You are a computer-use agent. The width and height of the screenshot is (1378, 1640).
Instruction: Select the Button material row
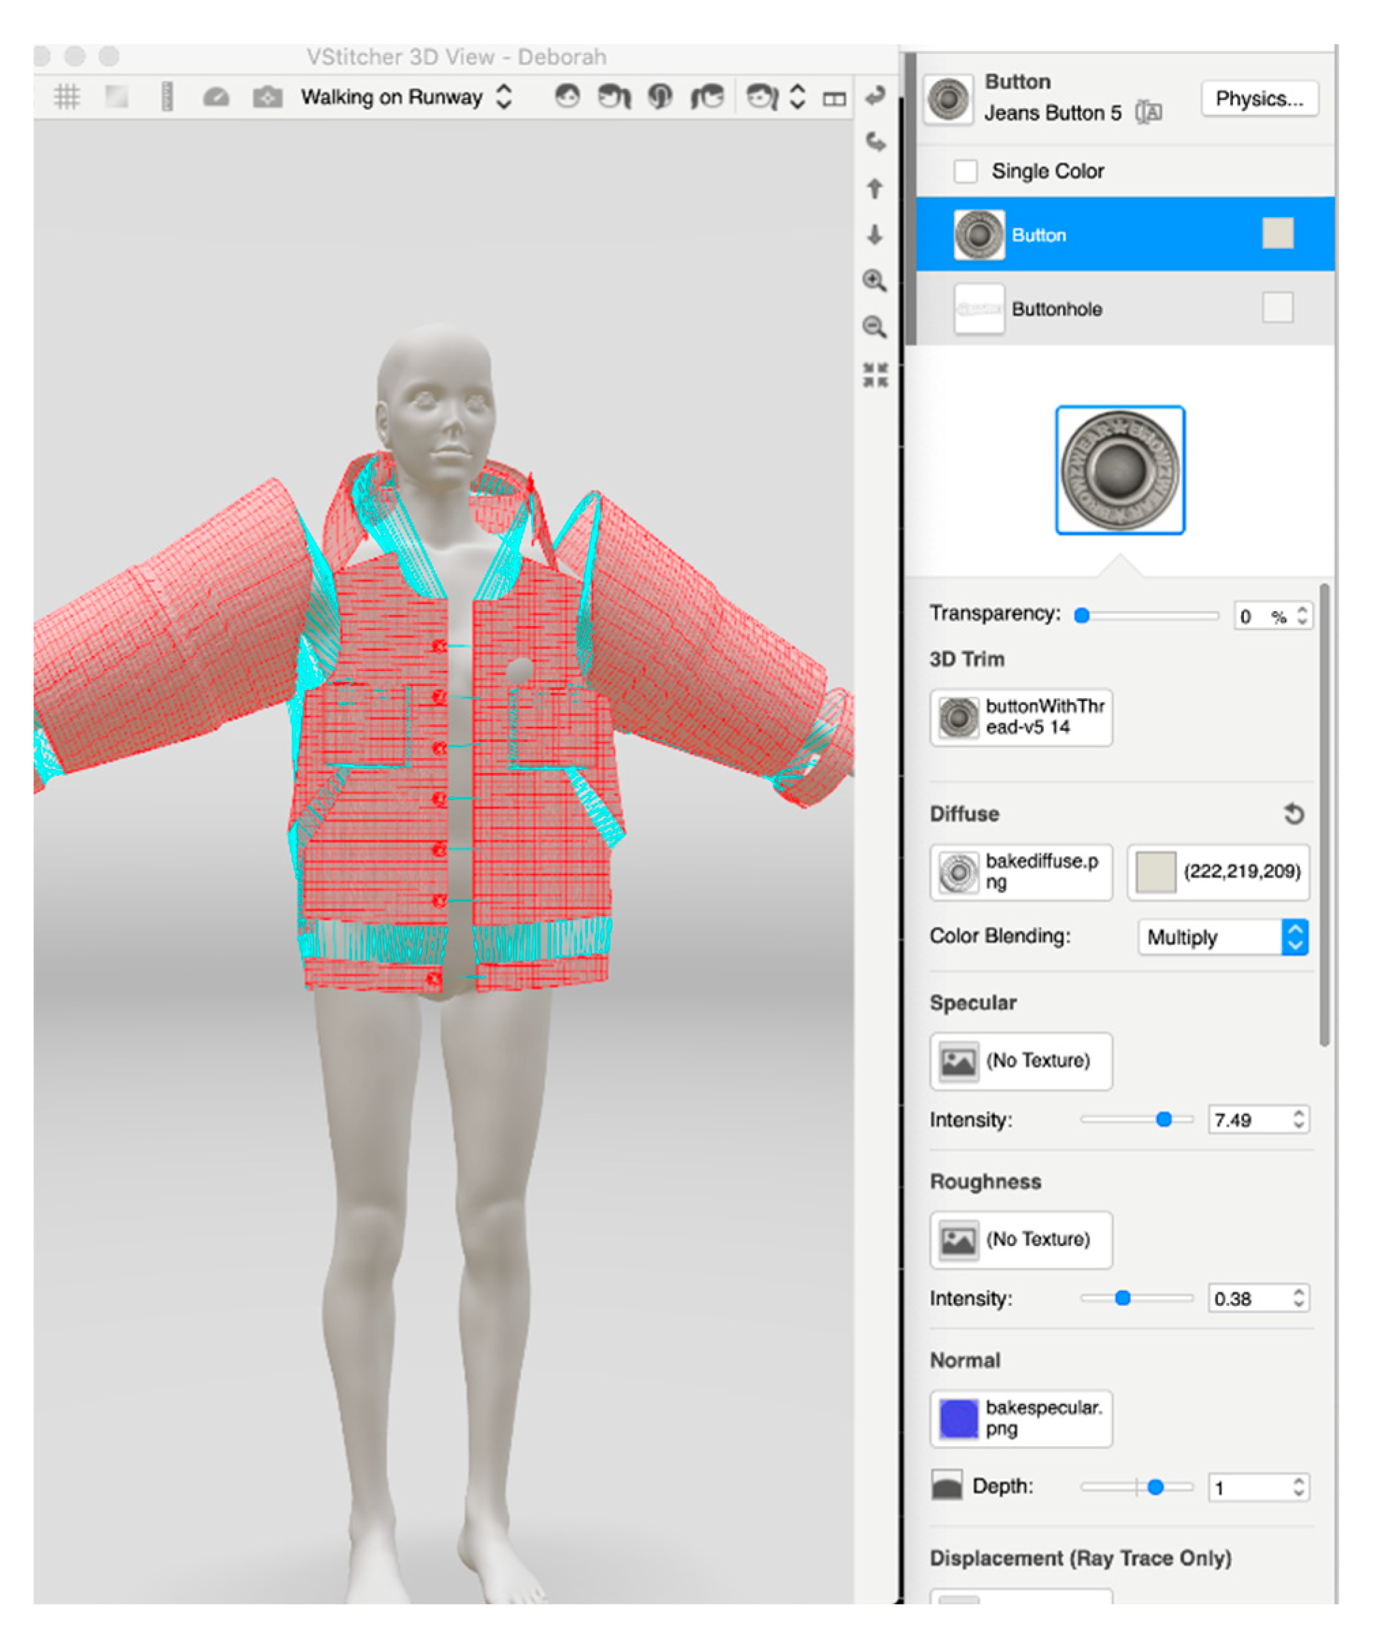[x=1125, y=234]
